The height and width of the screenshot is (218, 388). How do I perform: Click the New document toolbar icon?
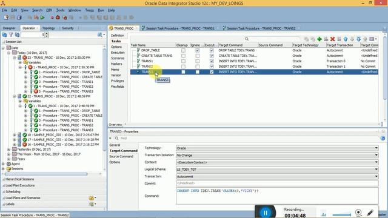click(x=6, y=18)
